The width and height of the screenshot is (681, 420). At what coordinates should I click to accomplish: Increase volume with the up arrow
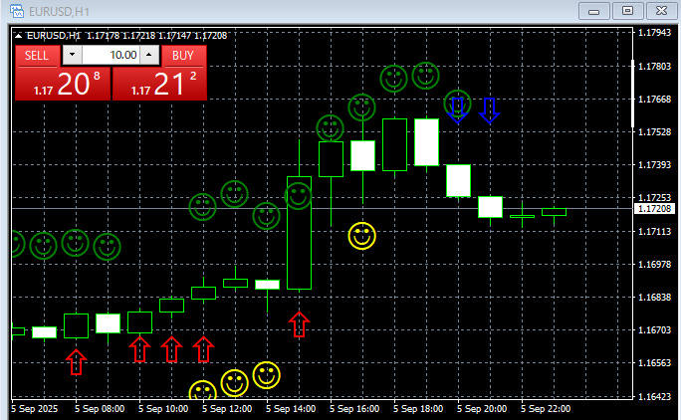(149, 55)
